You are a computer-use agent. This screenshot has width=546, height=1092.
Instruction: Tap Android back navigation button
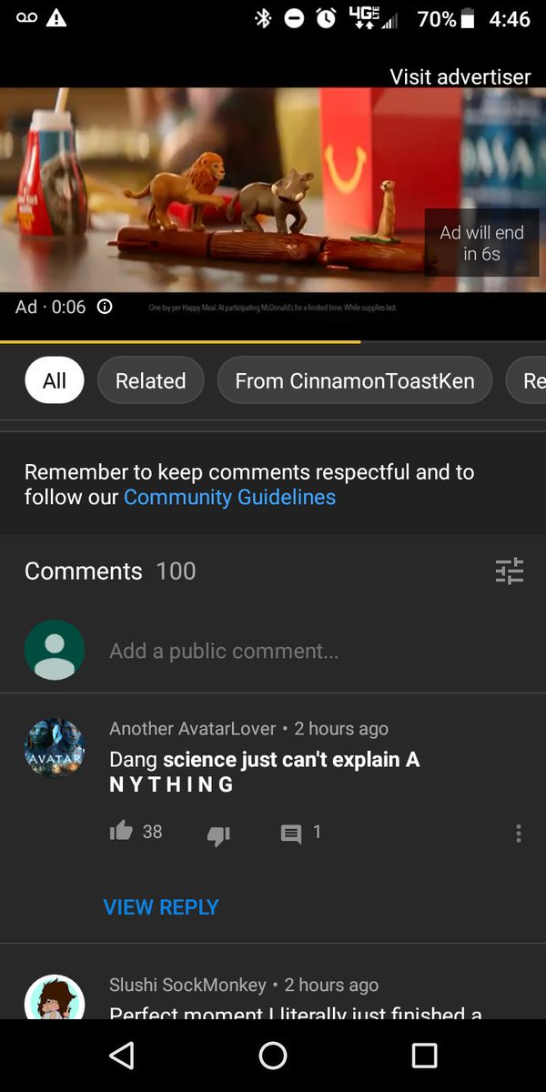point(121,1055)
